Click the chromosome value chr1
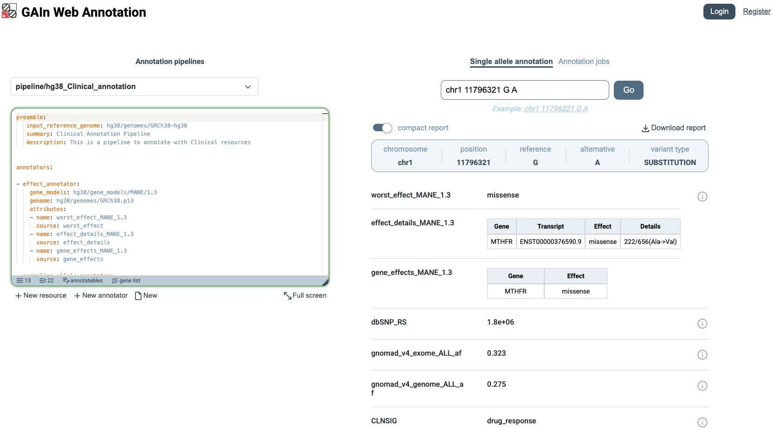The image size is (773, 428). point(405,162)
